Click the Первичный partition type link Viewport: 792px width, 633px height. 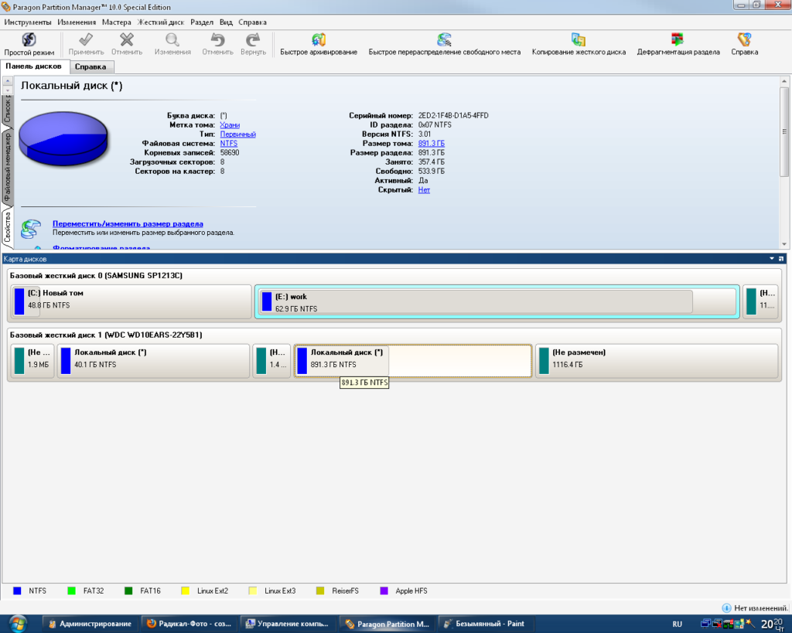[238, 134]
